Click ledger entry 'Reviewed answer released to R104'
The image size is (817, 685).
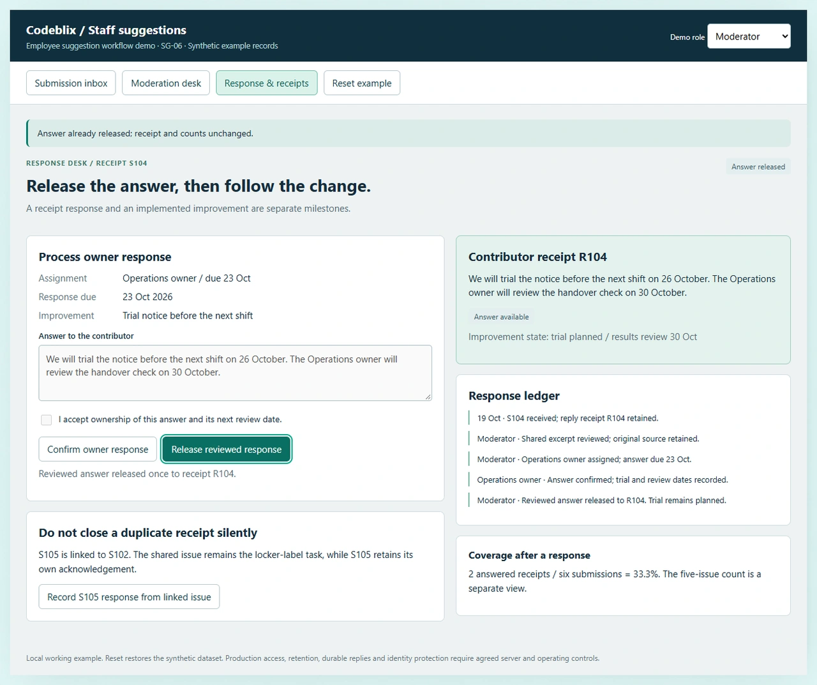(x=601, y=501)
